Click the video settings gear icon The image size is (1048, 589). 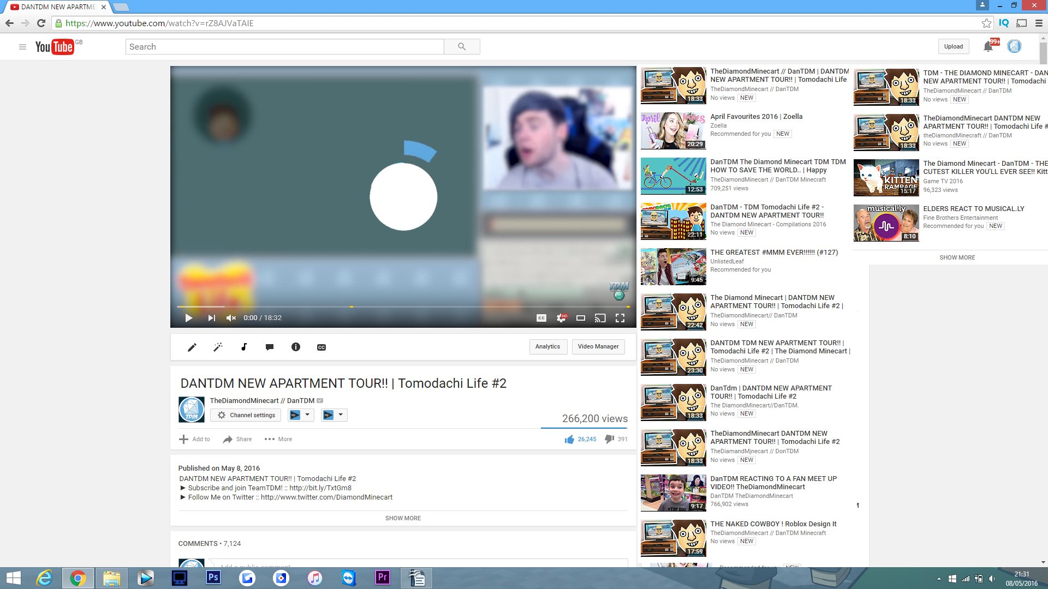(561, 318)
